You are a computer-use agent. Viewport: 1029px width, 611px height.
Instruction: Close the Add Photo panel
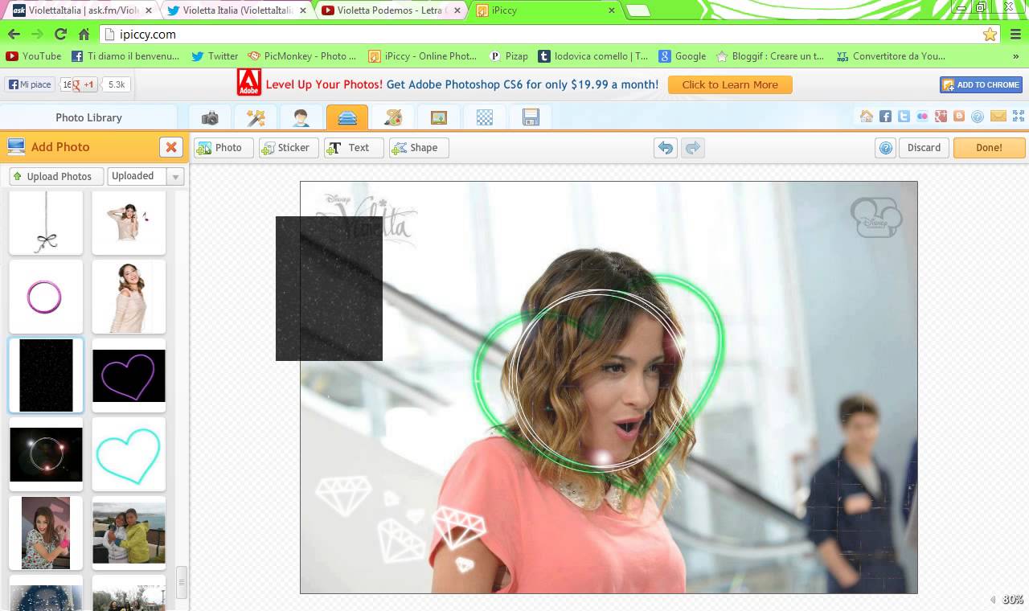click(x=170, y=147)
